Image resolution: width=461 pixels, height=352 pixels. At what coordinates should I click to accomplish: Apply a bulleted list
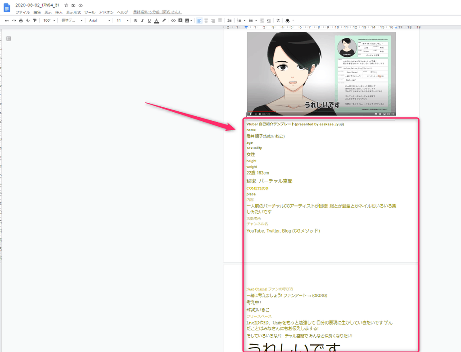pyautogui.click(x=251, y=21)
